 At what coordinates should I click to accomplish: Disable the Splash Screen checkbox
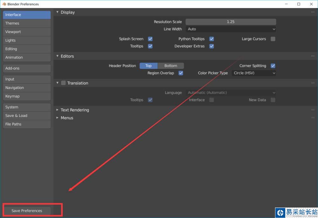[150, 39]
